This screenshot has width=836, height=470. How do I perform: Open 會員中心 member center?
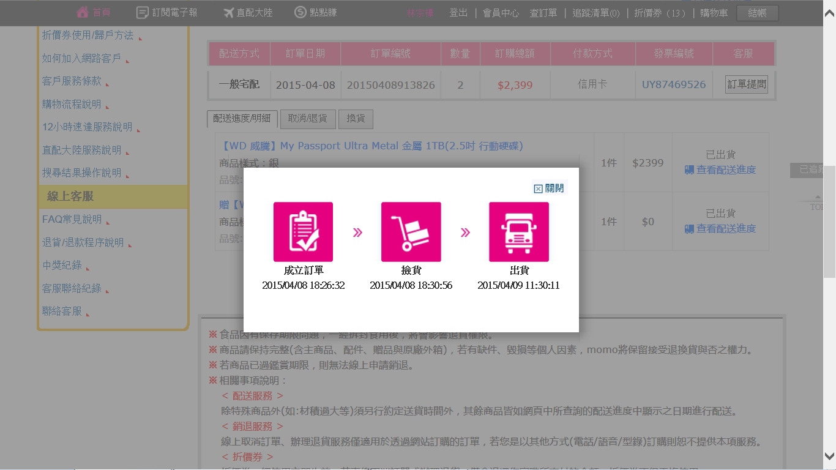(501, 13)
